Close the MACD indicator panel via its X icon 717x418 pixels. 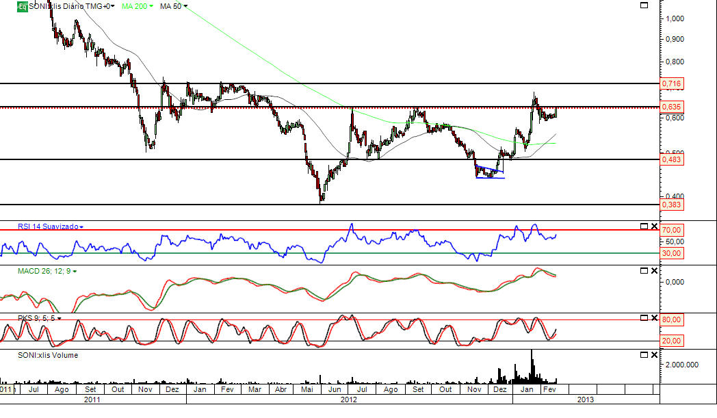point(654,270)
